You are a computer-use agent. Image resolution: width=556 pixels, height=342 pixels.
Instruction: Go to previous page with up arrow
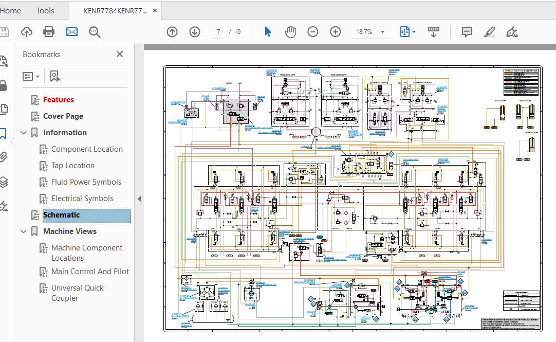pos(172,32)
